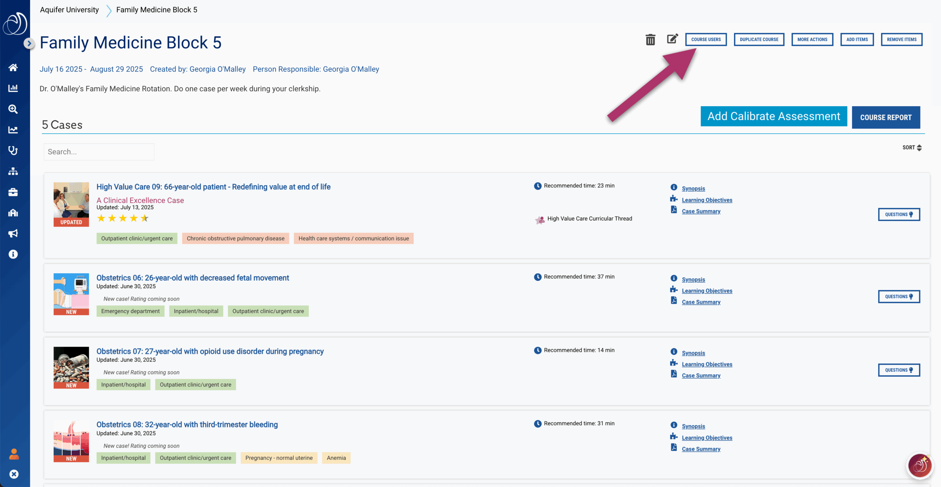Open the bar chart reports sidebar icon

13,88
